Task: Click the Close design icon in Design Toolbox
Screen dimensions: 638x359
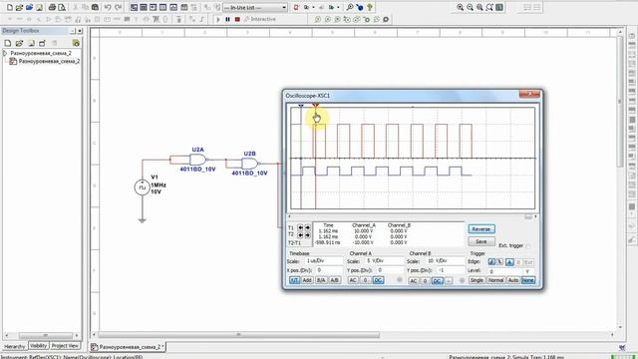Action: click(42, 43)
